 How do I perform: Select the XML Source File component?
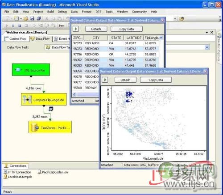pos(31,70)
